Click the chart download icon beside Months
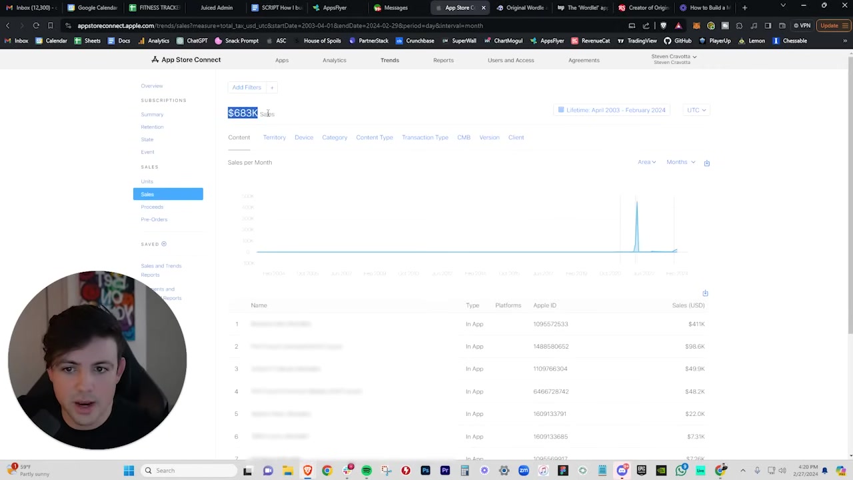This screenshot has height=480, width=853. 706,163
